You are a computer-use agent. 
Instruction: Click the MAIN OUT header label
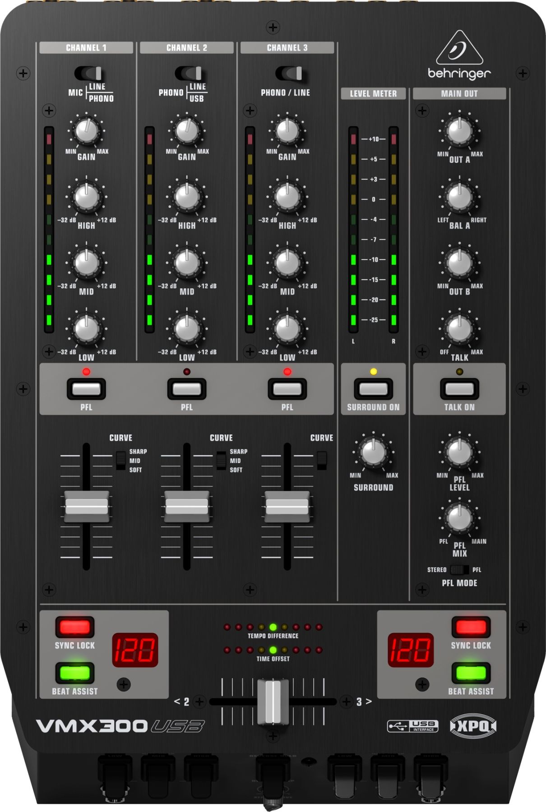tap(459, 93)
